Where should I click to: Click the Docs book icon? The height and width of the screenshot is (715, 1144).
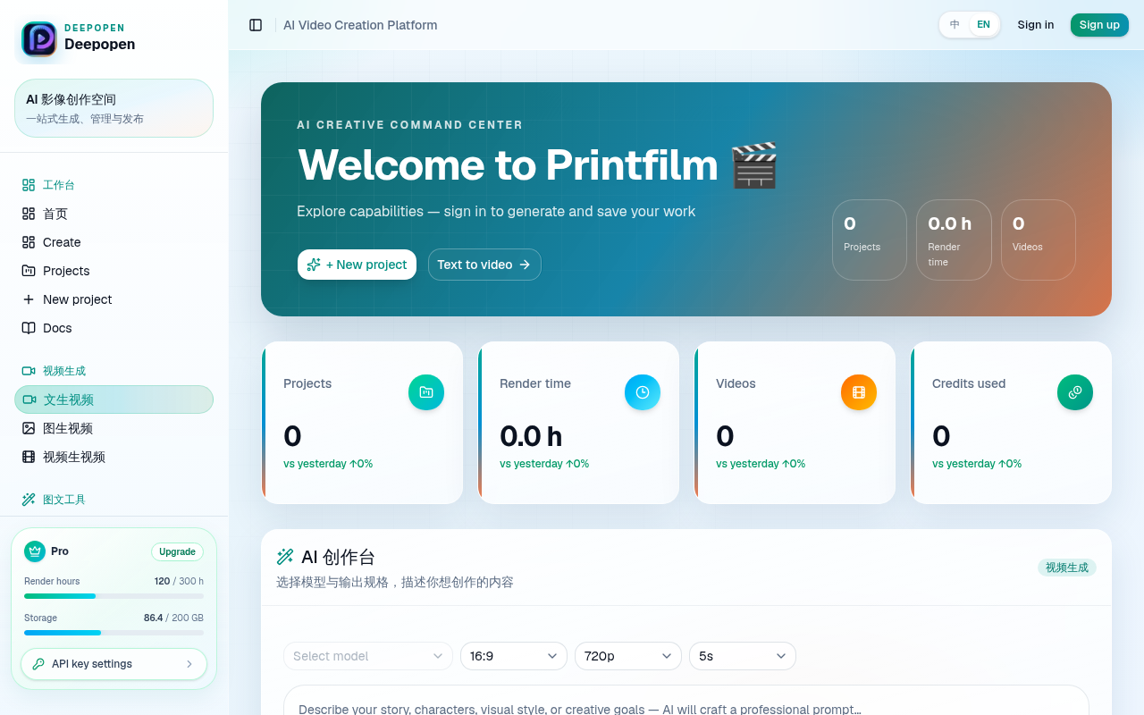29,328
